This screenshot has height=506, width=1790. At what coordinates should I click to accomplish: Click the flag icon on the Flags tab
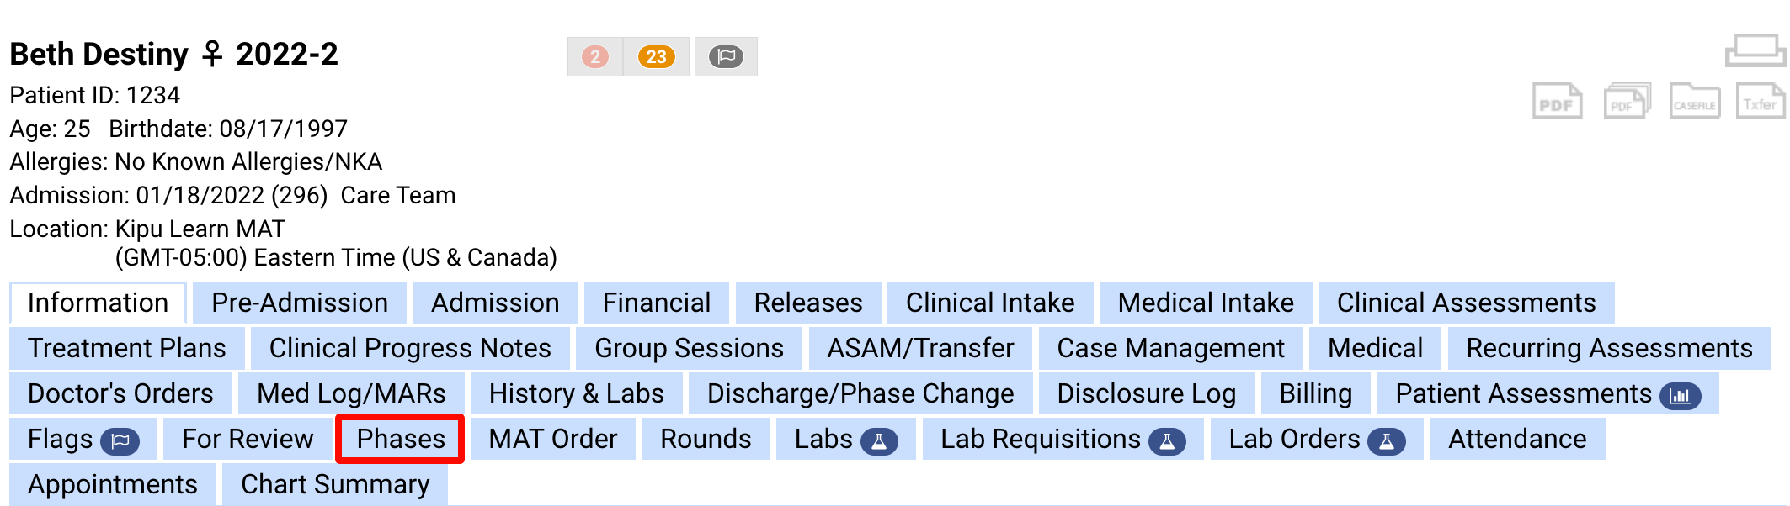[x=118, y=439]
